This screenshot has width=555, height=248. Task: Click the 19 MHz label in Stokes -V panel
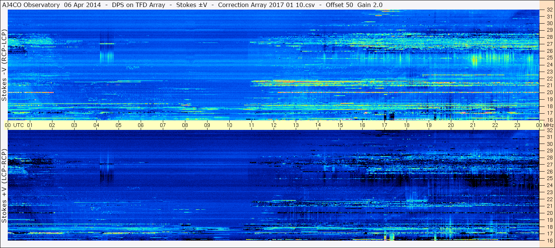[x=549, y=99]
